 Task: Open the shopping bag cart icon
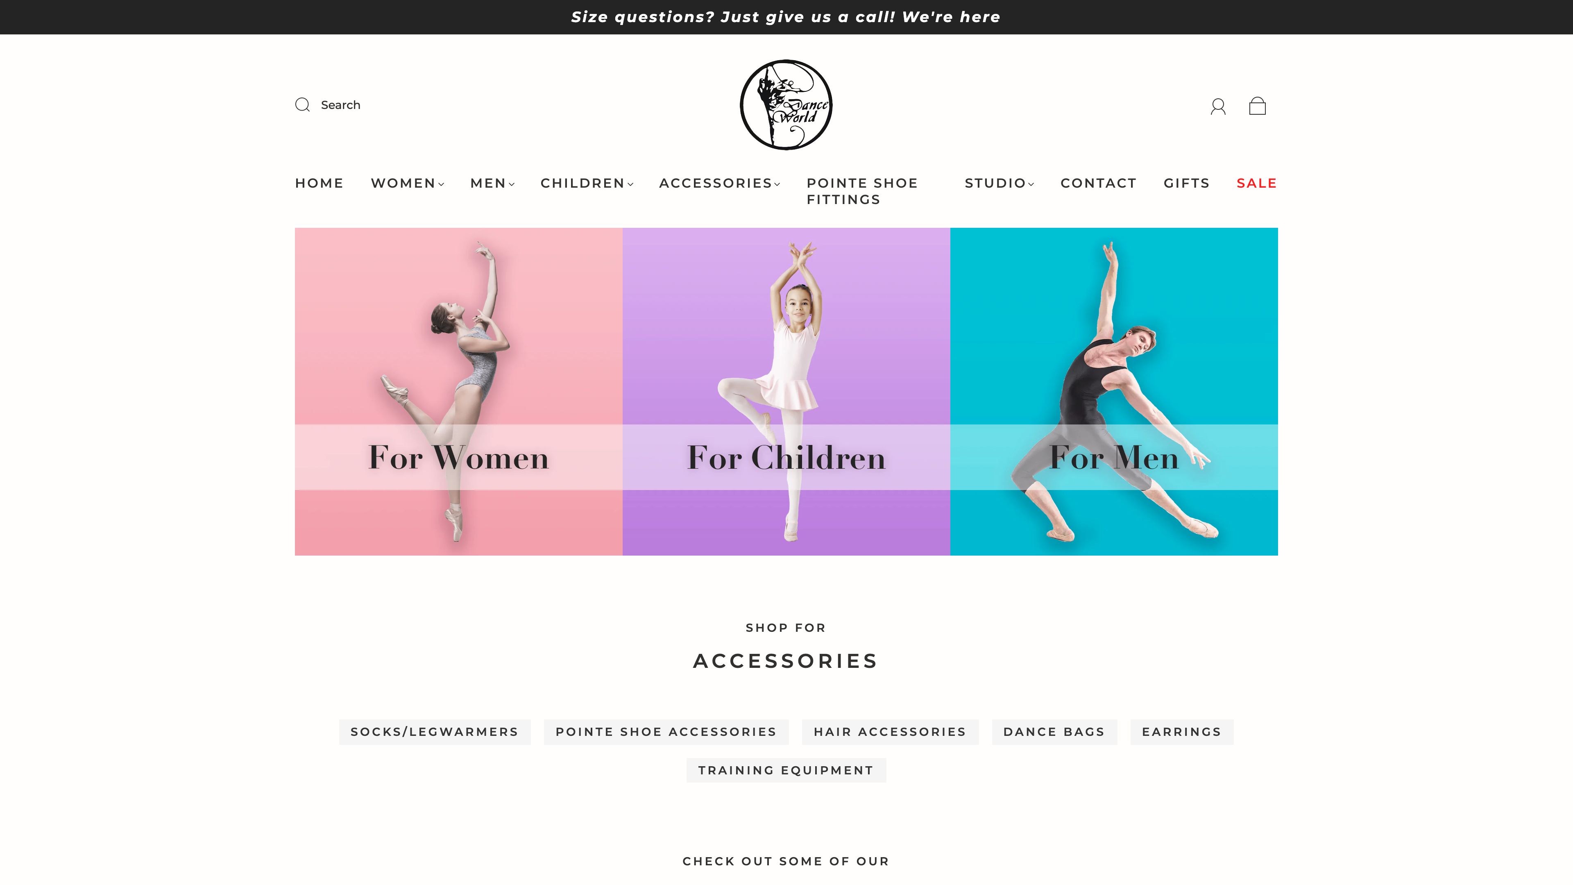[x=1257, y=106]
